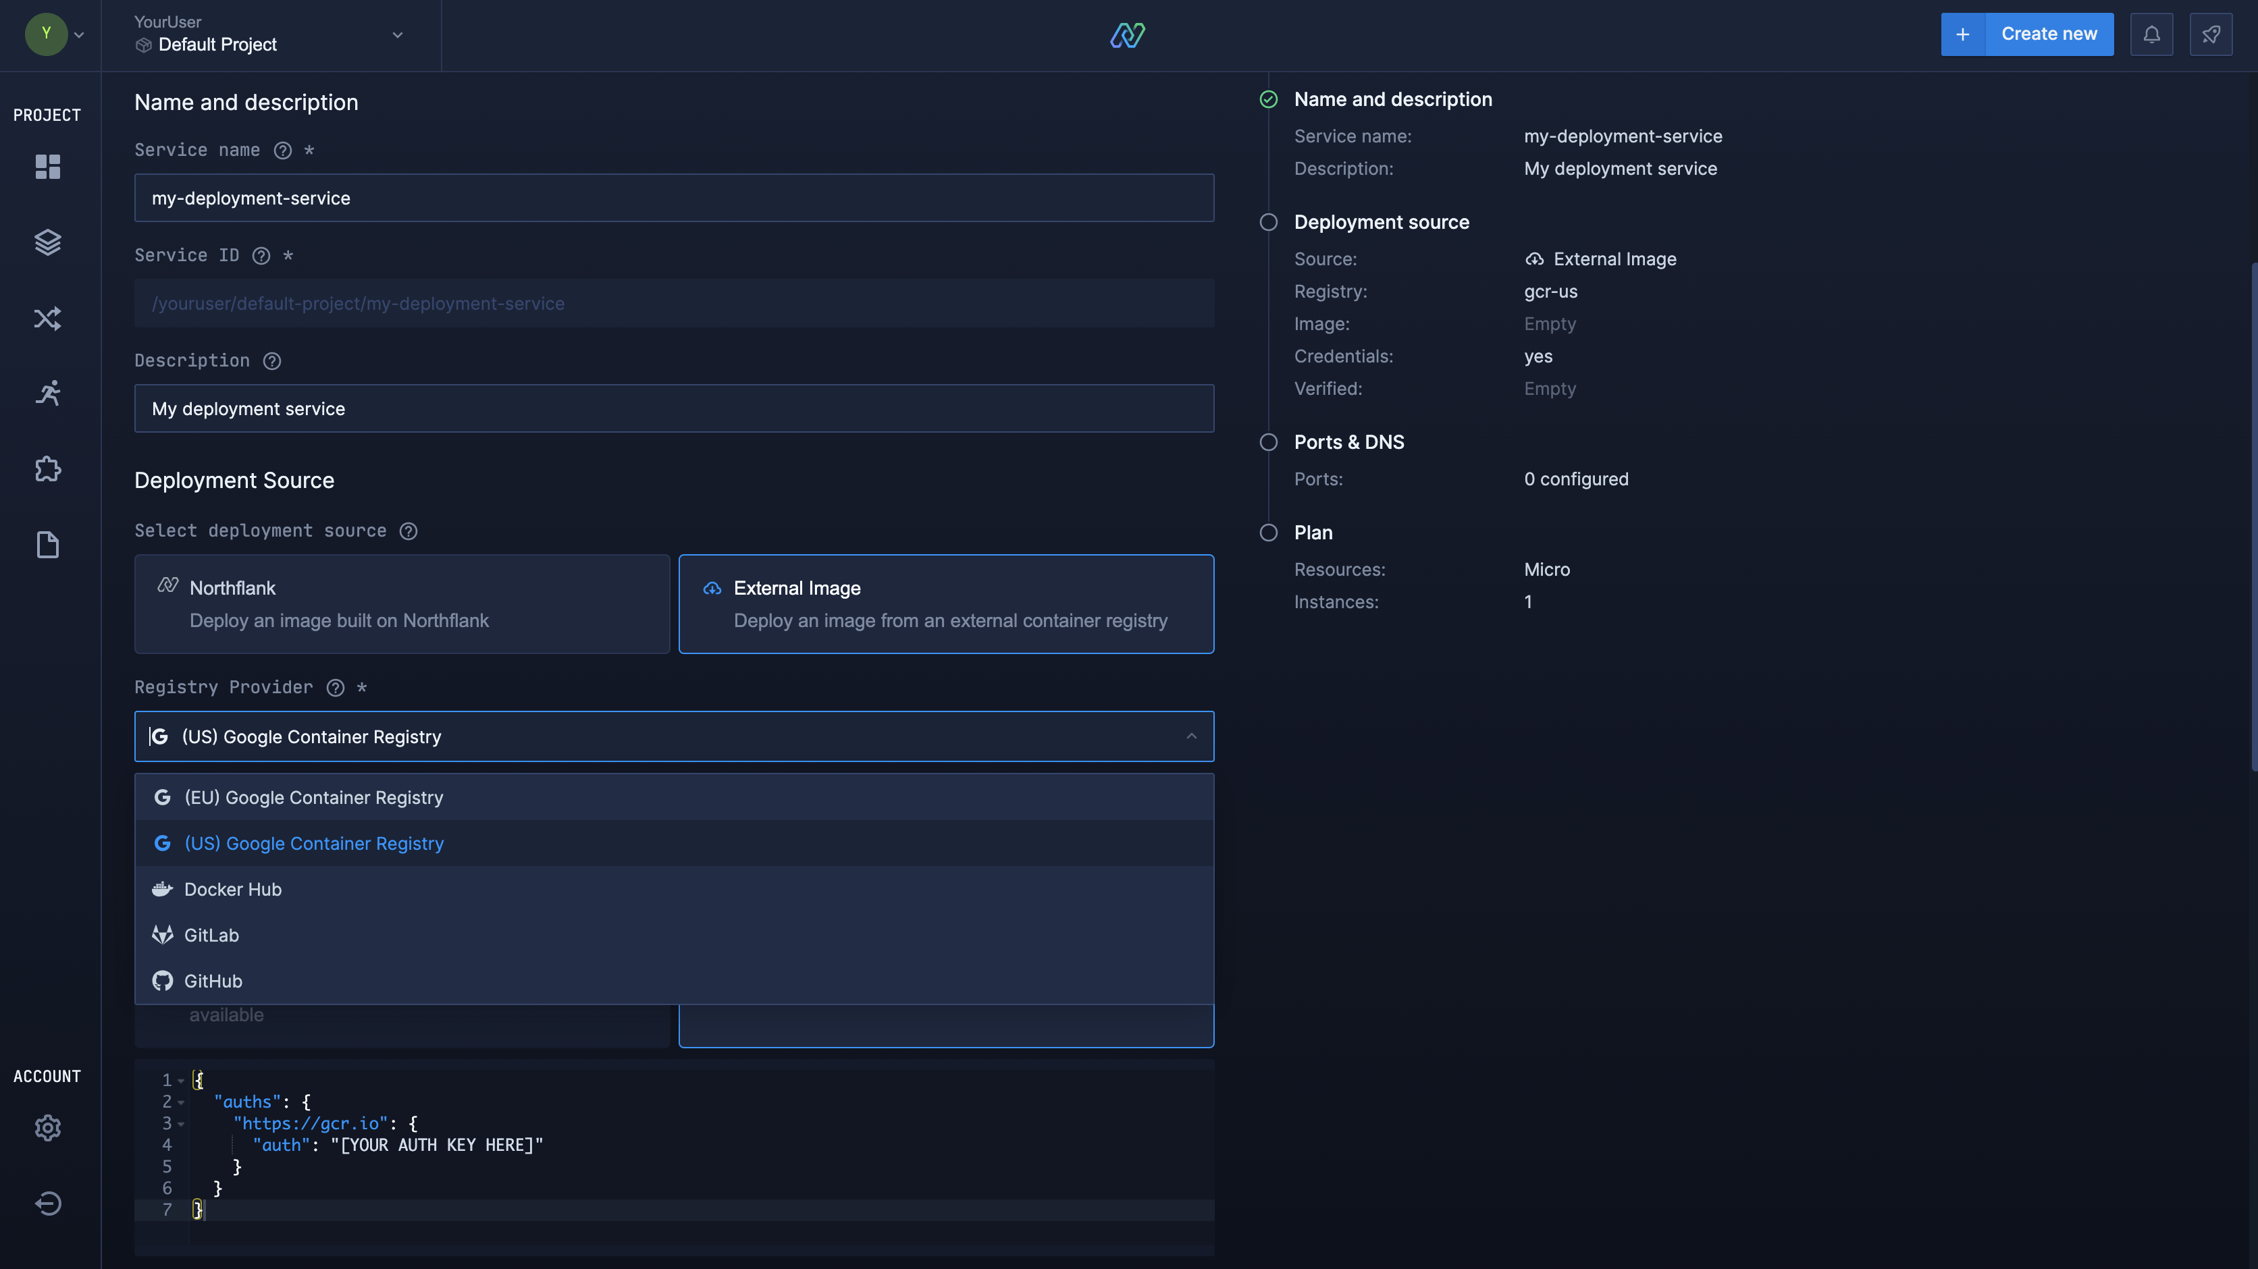Select the External Image deployment source radio button
The height and width of the screenshot is (1269, 2258).
946,603
